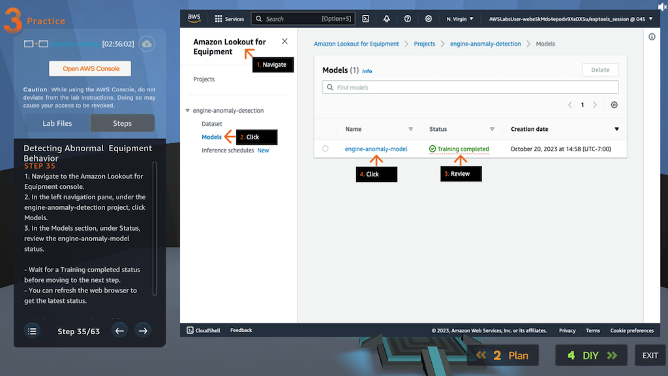
Task: Open the Terms footer link
Action: point(592,330)
